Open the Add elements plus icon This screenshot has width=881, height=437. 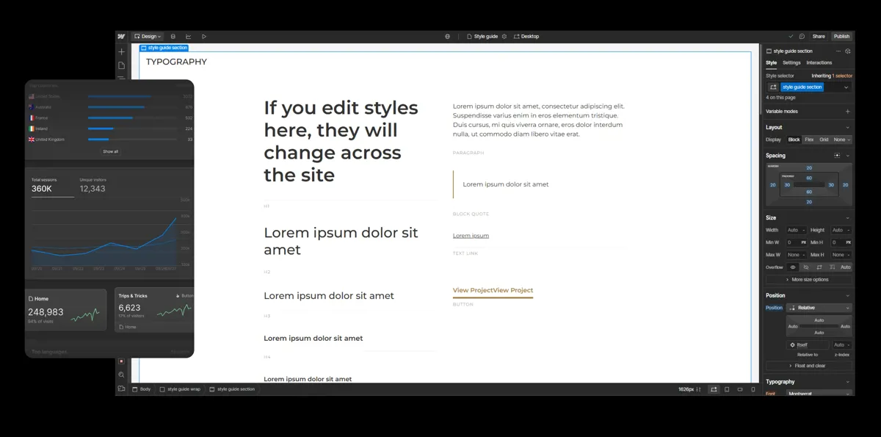click(122, 51)
